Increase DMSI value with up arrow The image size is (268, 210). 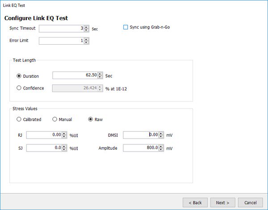click(x=162, y=133)
